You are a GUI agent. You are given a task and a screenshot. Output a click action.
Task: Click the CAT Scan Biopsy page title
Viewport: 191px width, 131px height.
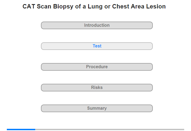(x=94, y=7)
